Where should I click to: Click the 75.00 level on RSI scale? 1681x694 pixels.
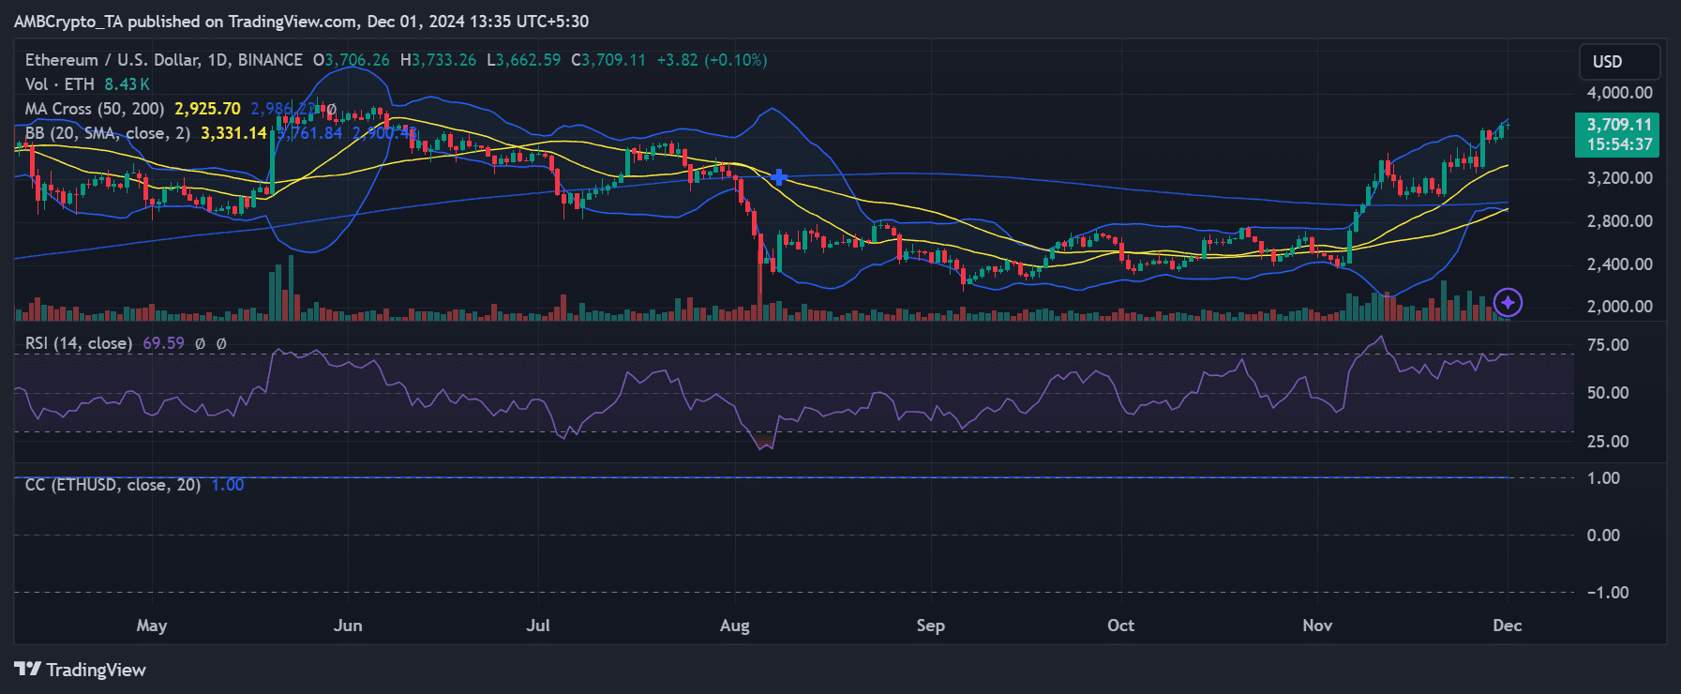click(x=1607, y=345)
